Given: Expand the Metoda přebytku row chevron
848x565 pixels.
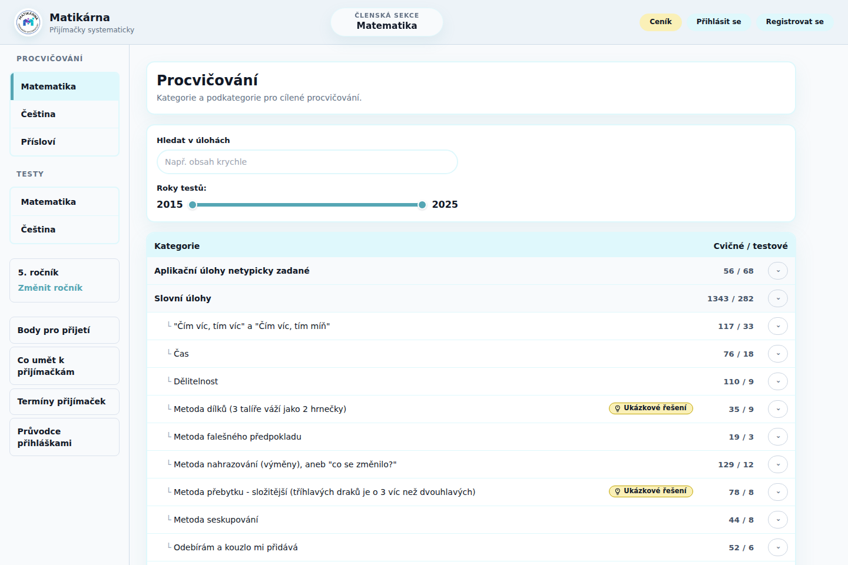Looking at the screenshot, I should point(778,492).
